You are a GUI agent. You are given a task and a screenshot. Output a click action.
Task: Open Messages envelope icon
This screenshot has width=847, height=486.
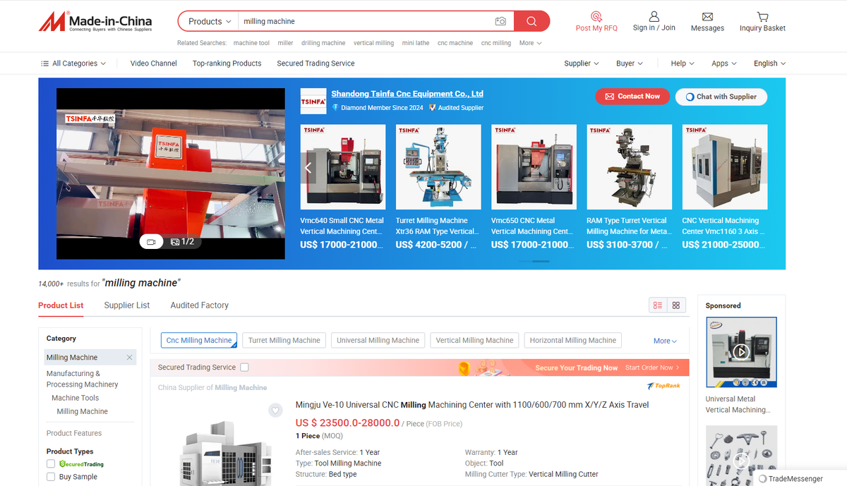pos(707,17)
